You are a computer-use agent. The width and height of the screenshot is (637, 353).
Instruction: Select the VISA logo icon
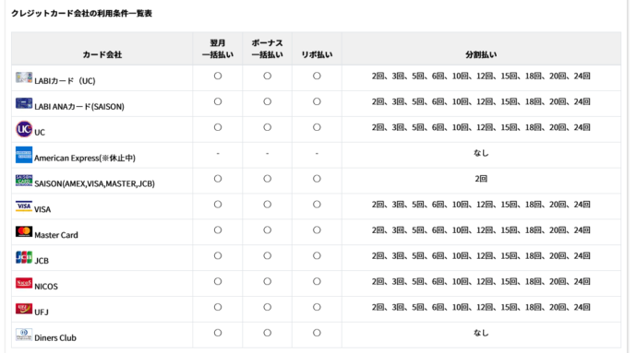tap(24, 206)
